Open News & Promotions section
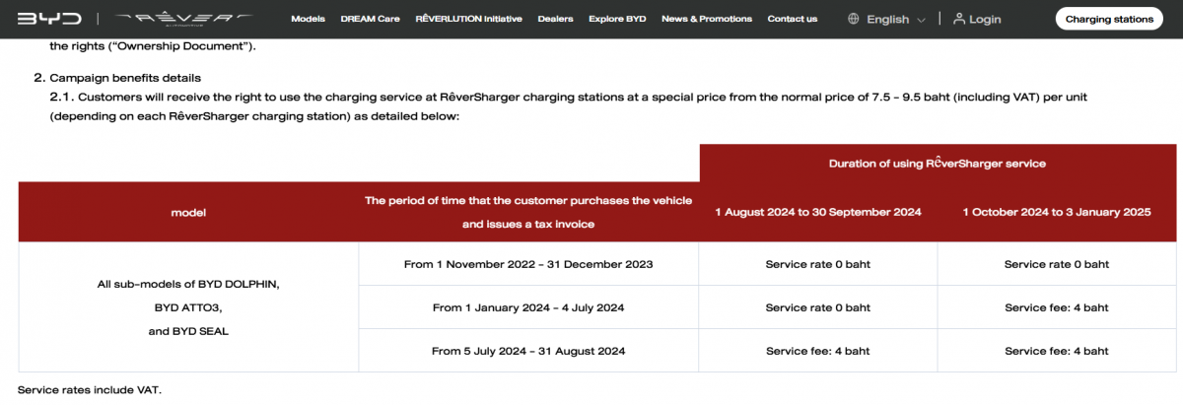Viewport: 1183px width, 405px height. tap(707, 19)
